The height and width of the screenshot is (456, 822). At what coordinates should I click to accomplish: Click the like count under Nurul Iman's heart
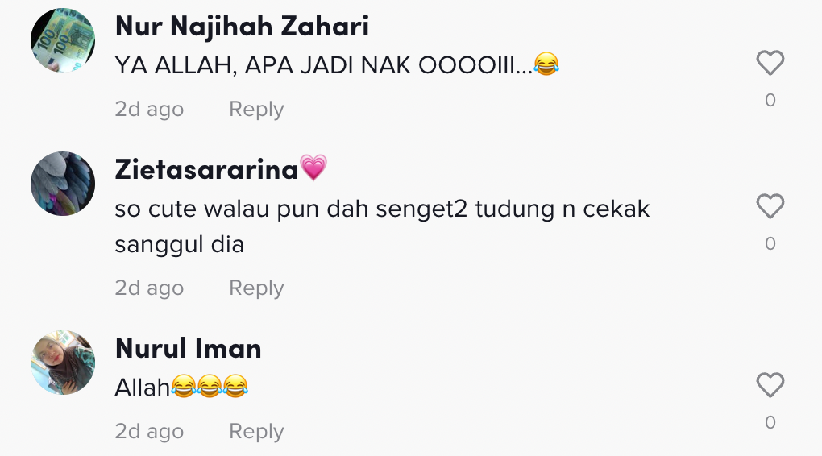point(770,422)
